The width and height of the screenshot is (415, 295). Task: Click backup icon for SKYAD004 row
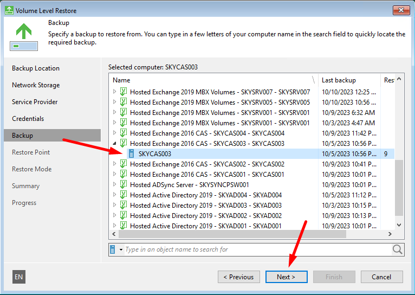124,195
